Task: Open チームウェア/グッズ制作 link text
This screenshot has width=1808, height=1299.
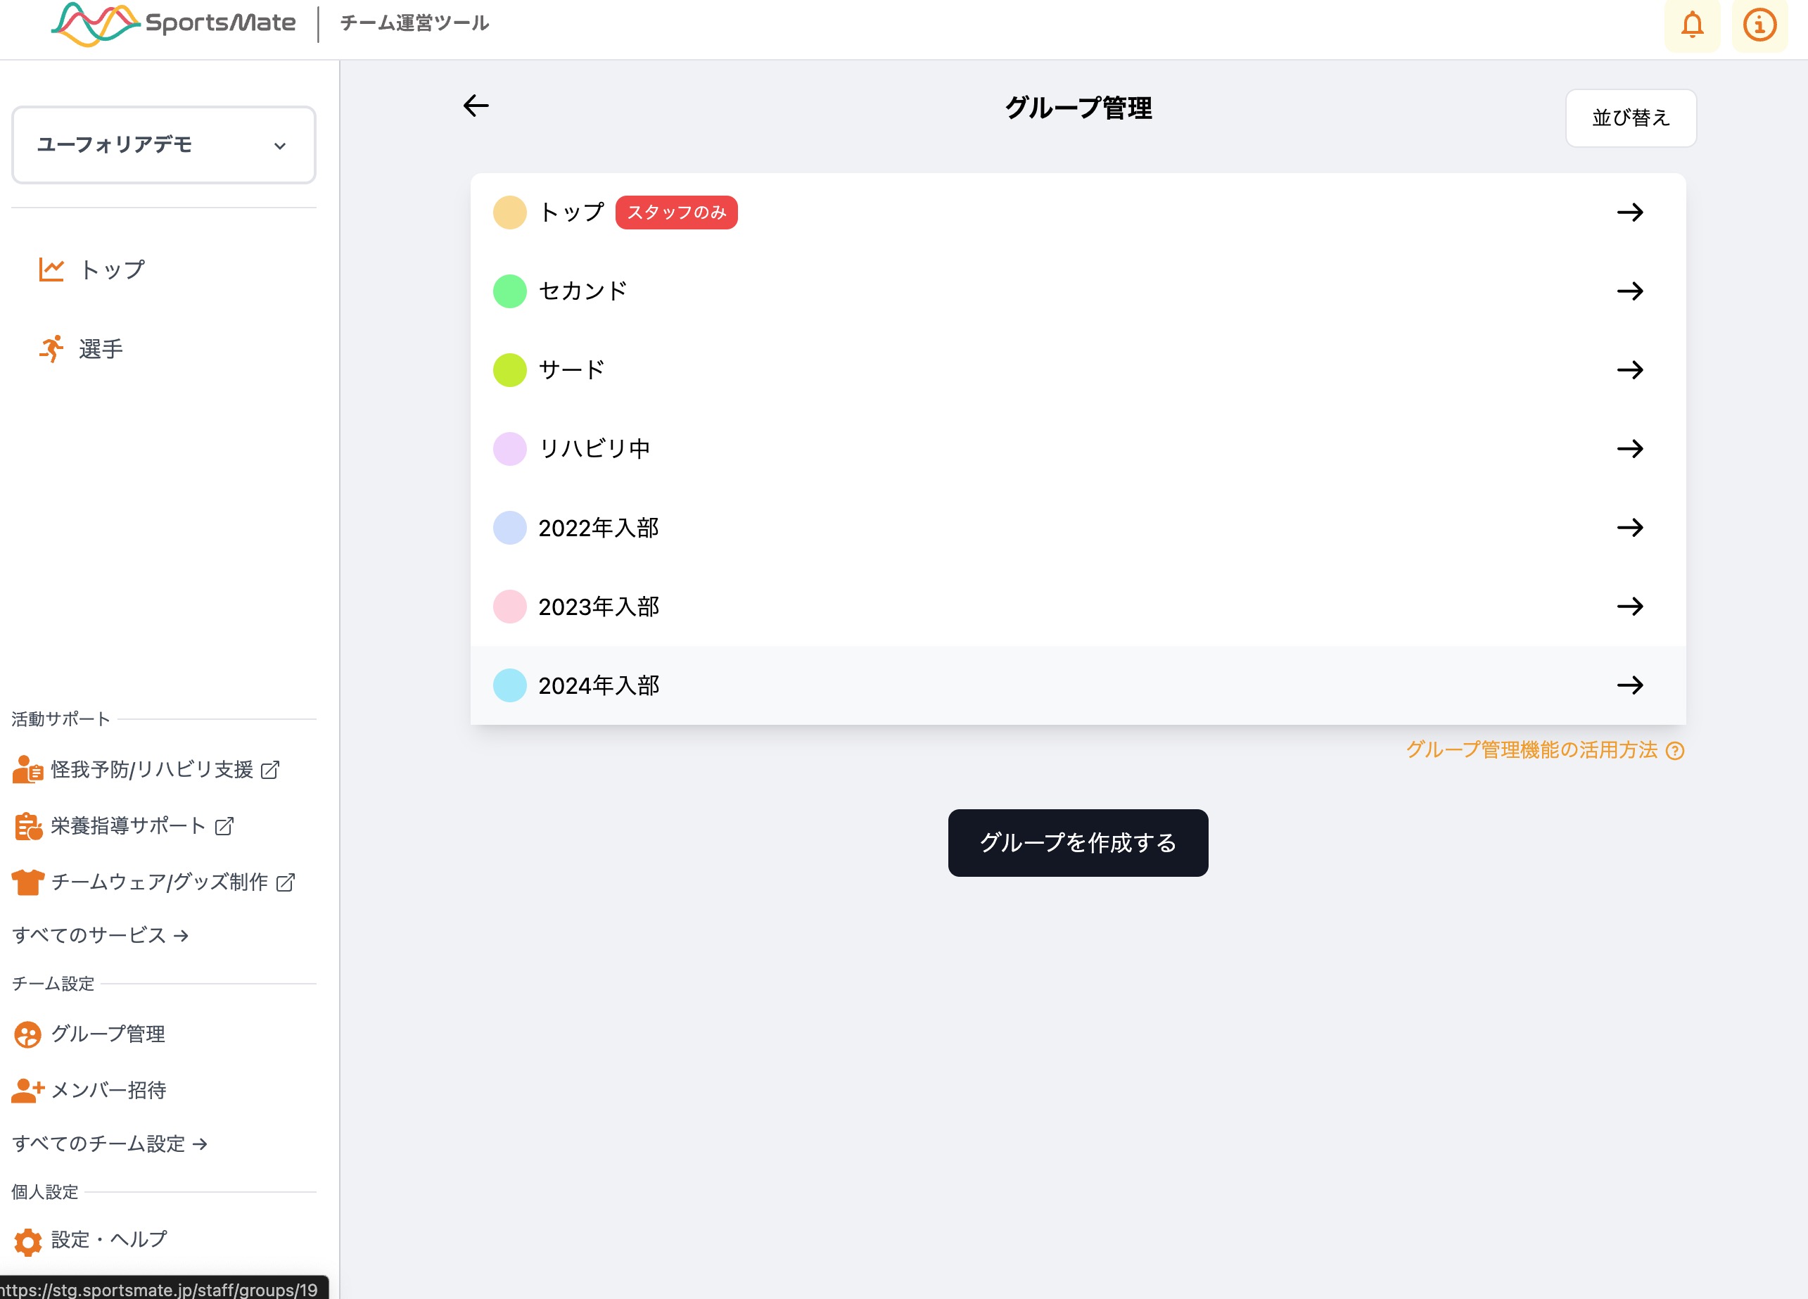Action: pyautogui.click(x=160, y=882)
